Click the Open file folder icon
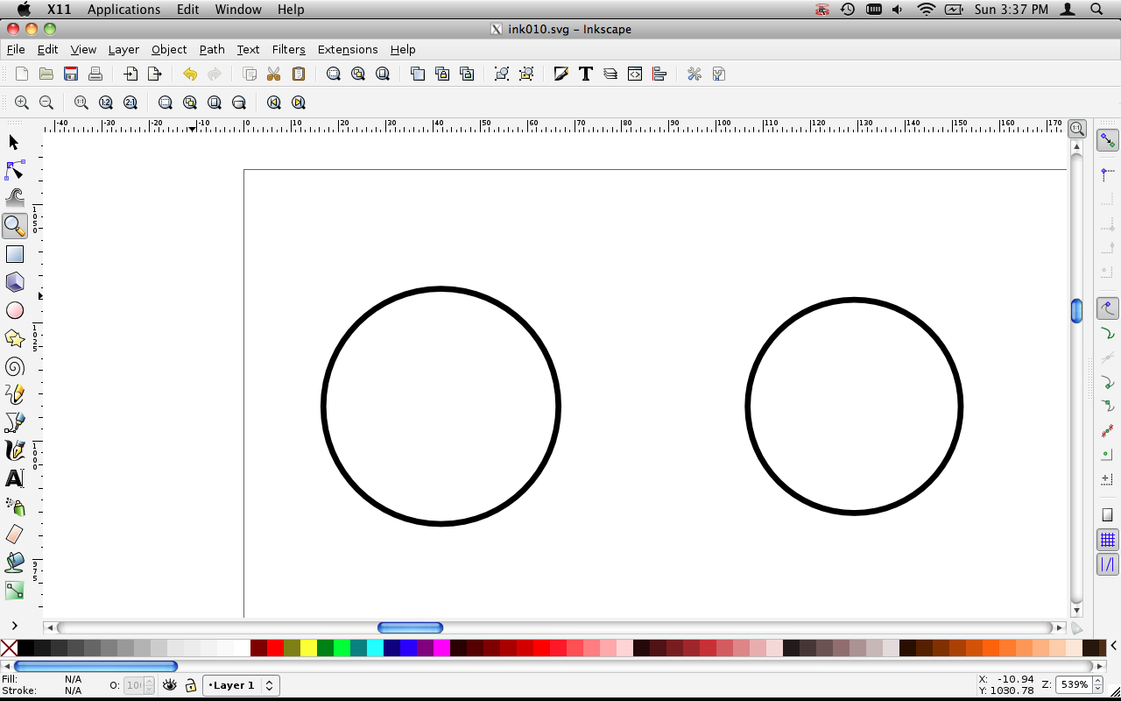1121x701 pixels. coord(46,74)
